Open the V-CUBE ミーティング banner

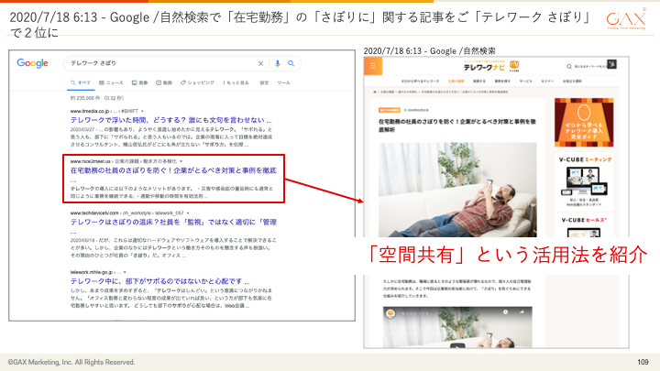pyautogui.click(x=584, y=181)
